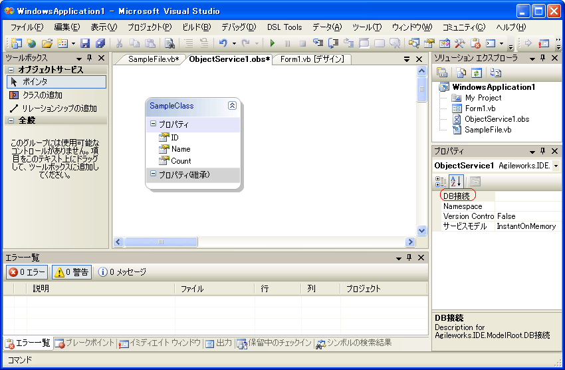Screen dimensions: 565x370
Task: Click the Cut scissors icon
Action: (119, 43)
